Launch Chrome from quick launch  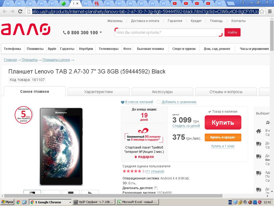pos(18,202)
